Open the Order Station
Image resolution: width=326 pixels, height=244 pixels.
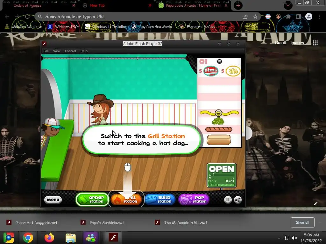pyautogui.click(x=92, y=200)
